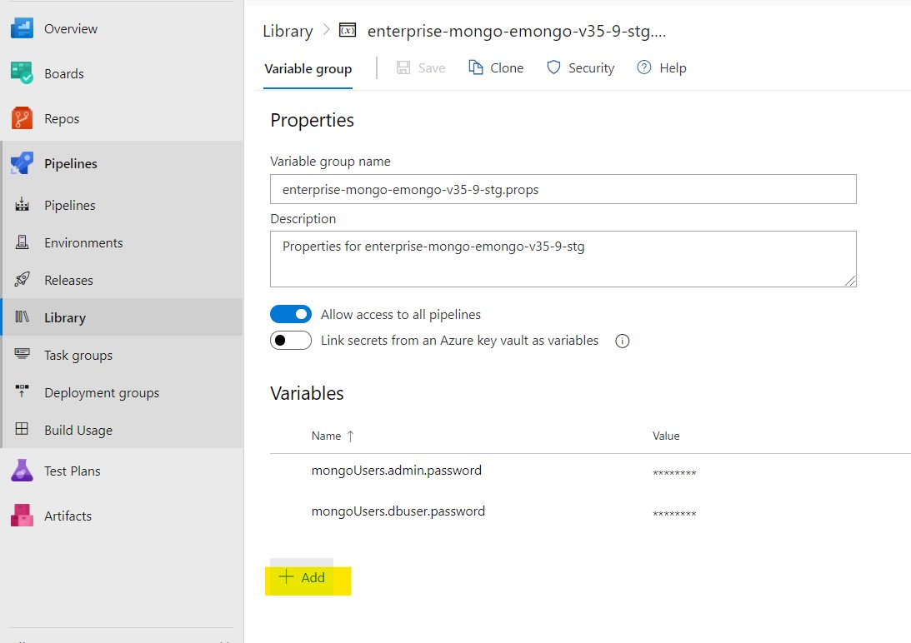Enable Link secrets from Azure key vault
The height and width of the screenshot is (643, 911).
[291, 341]
